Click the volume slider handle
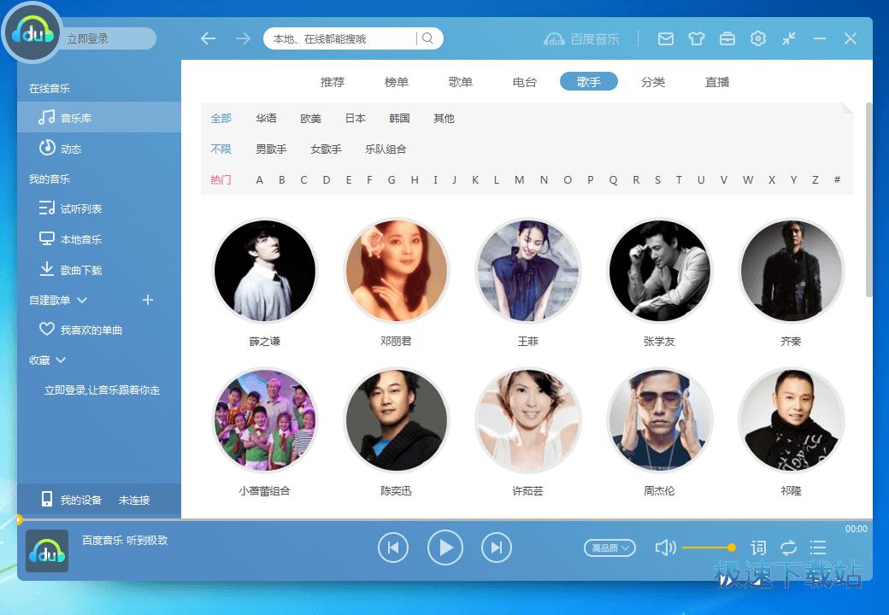The image size is (889, 615). pyautogui.click(x=732, y=548)
